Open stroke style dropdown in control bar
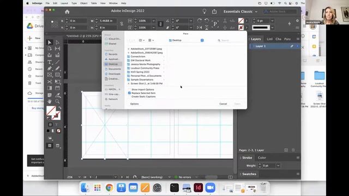The image size is (349, 196). click(272, 28)
